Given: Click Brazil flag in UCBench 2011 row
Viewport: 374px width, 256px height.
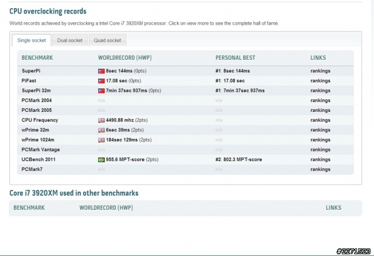Looking at the screenshot, I should 101,159.
